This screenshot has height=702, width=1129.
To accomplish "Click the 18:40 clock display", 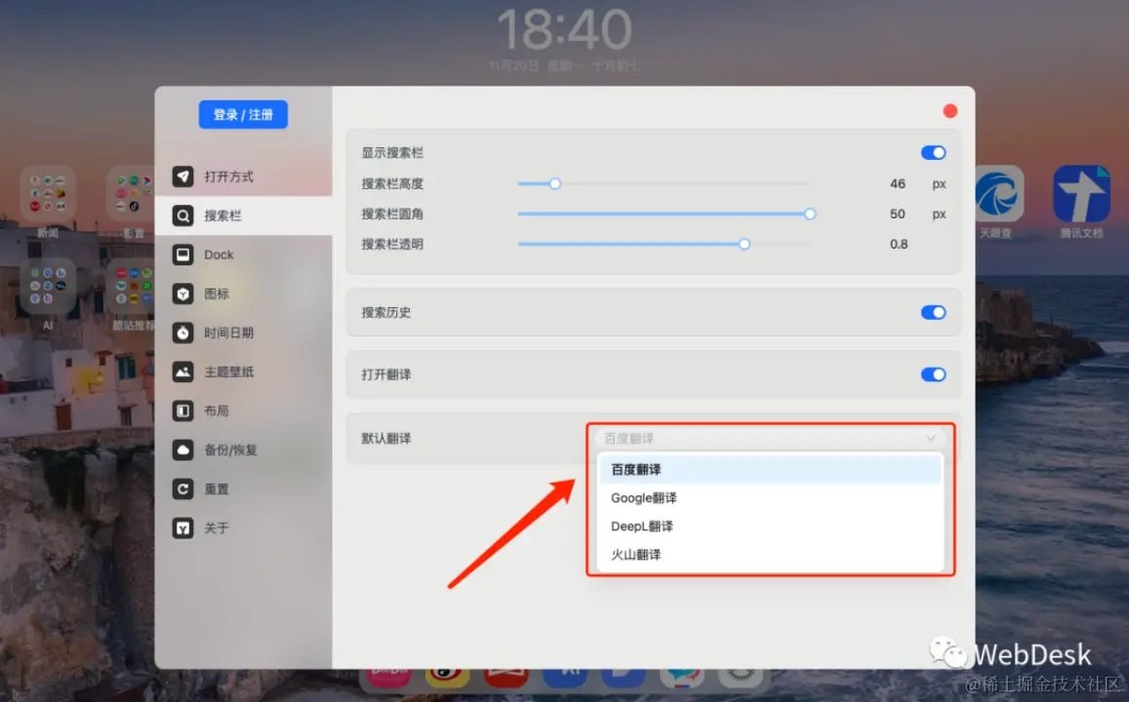I will pyautogui.click(x=564, y=29).
